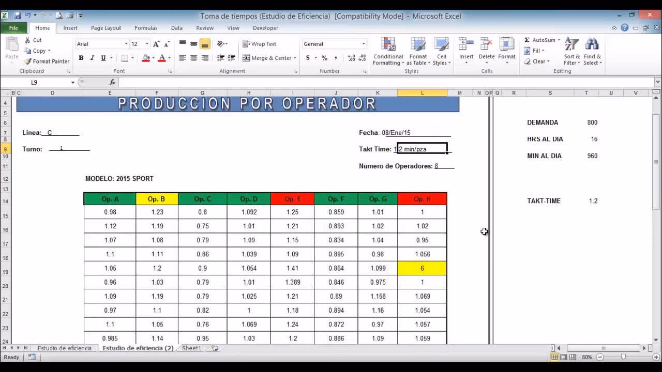Open the General number format dropdown
The height and width of the screenshot is (372, 662).
click(x=363, y=44)
